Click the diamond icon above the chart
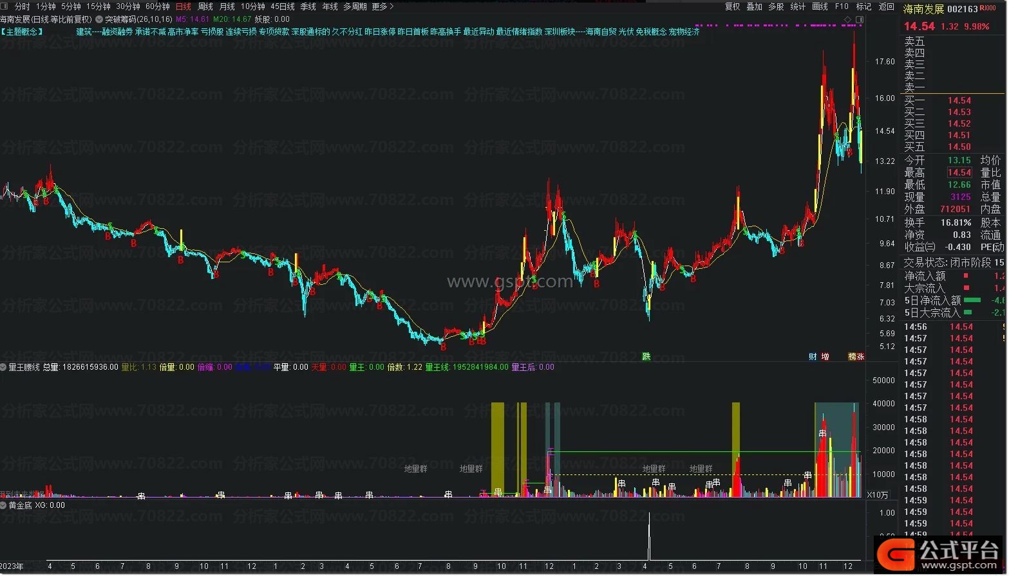The image size is (1009, 576). 847,19
